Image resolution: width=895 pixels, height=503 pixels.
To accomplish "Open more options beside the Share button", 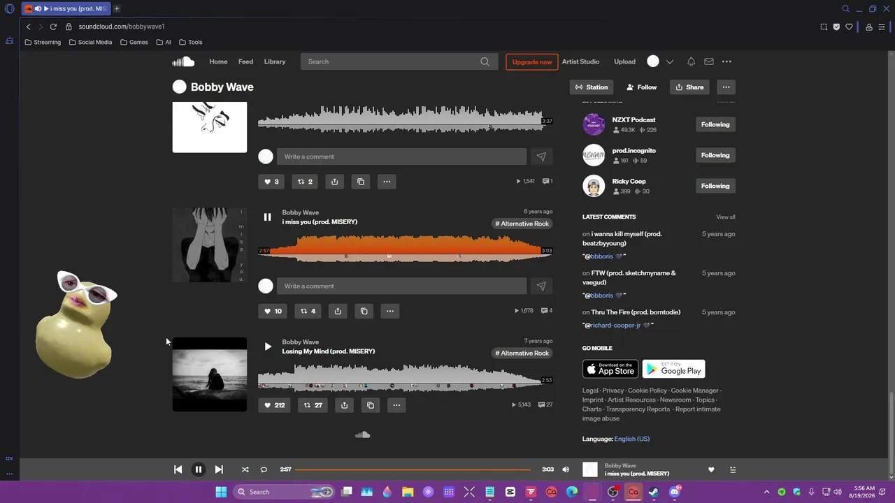I will click(x=726, y=87).
